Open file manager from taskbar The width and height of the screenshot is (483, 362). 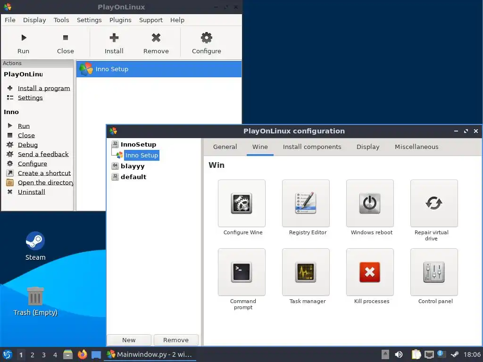[68, 354]
